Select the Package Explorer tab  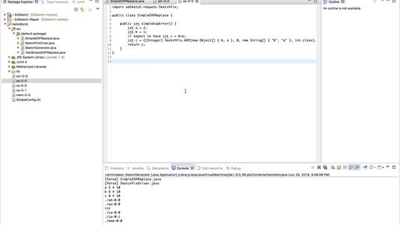[20, 2]
